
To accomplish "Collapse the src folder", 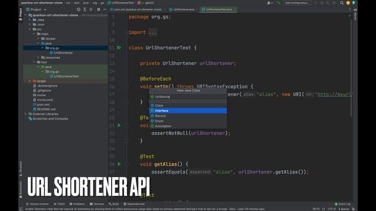I will click(x=30, y=29).
